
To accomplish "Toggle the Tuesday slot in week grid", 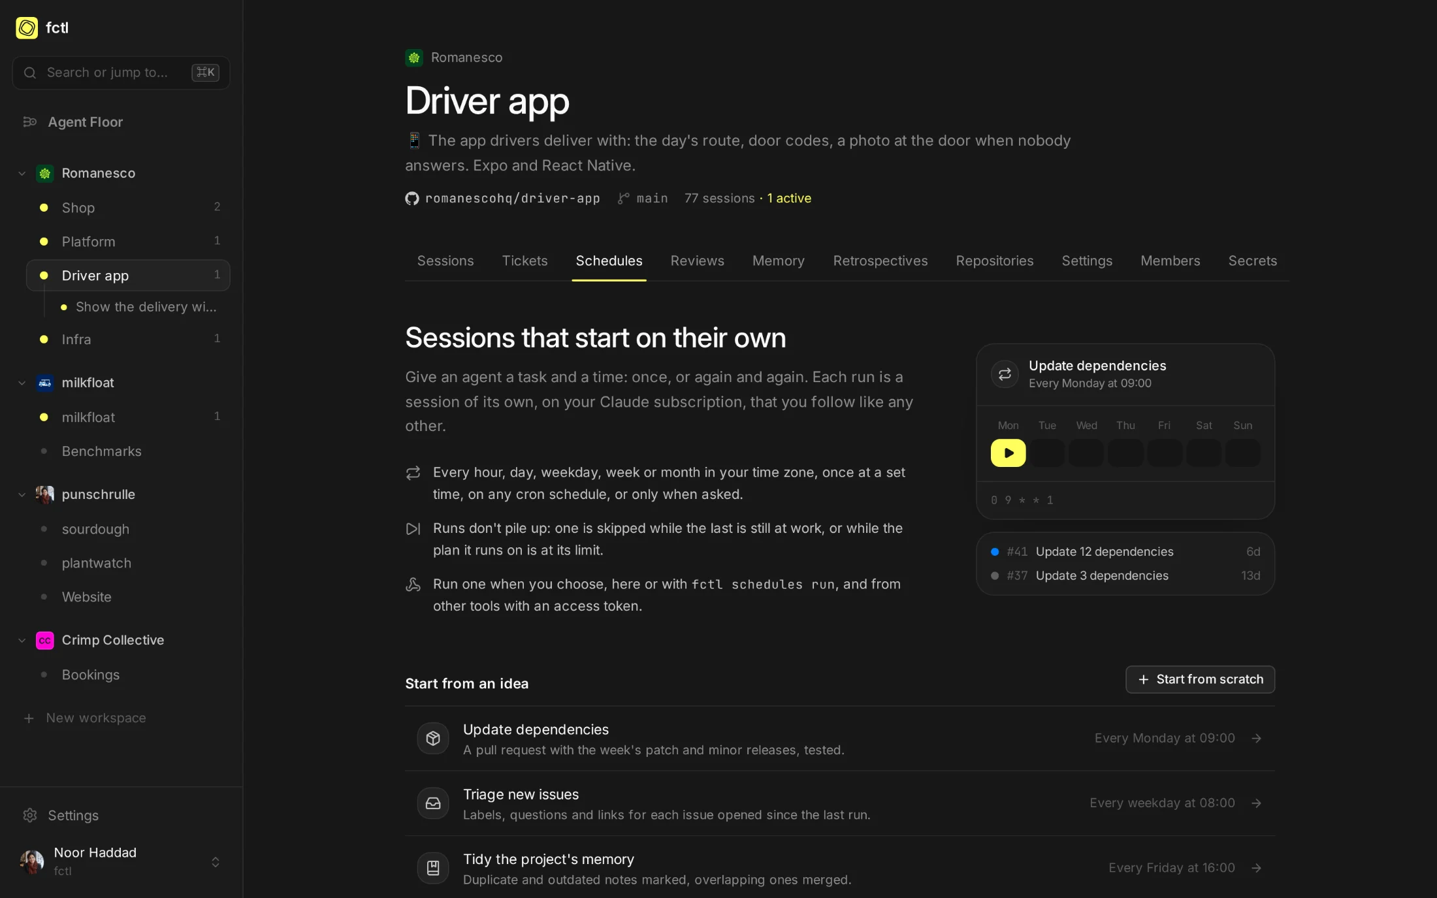I will tap(1047, 453).
